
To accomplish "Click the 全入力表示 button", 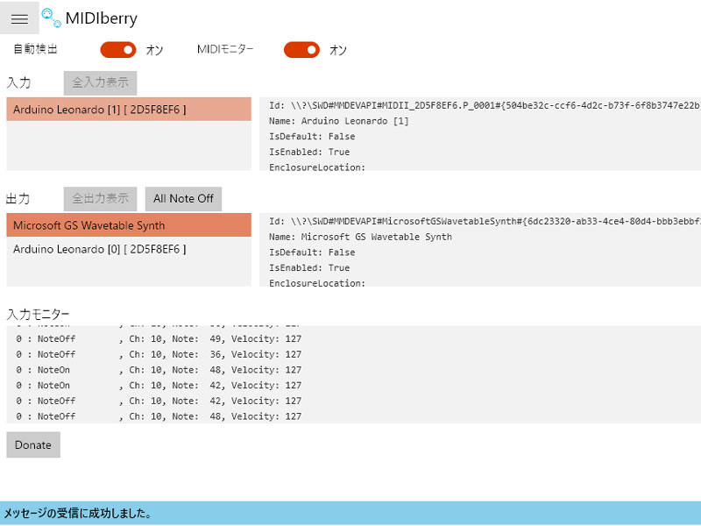I will pyautogui.click(x=100, y=82).
